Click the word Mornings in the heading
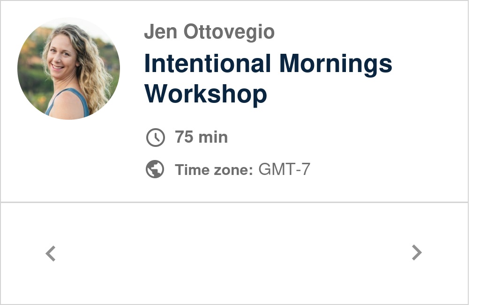Screen dimensions: 480x305 pyautogui.click(x=336, y=64)
